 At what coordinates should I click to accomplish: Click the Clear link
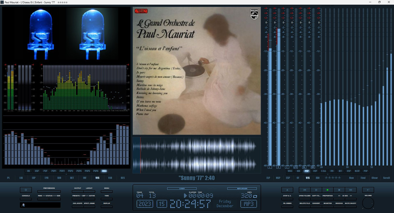(375, 178)
